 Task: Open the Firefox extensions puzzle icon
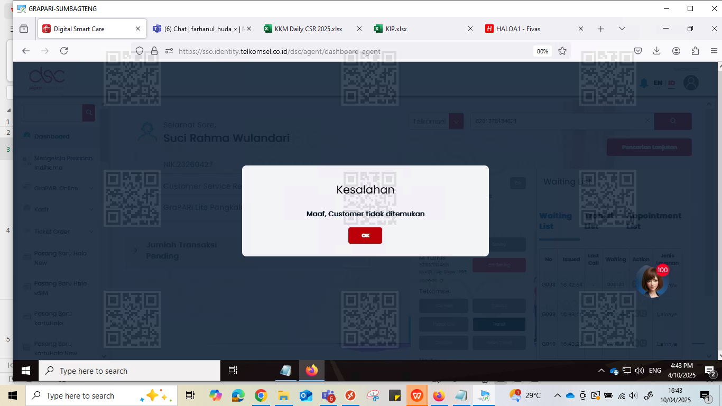(695, 51)
